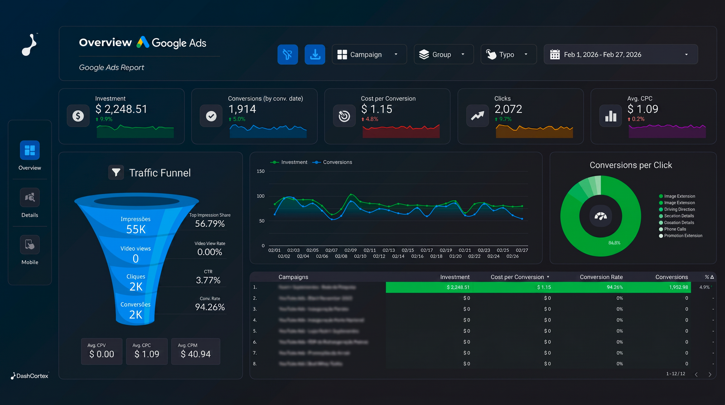Click the grid icon in Campaign filter
The image size is (725, 405).
342,54
